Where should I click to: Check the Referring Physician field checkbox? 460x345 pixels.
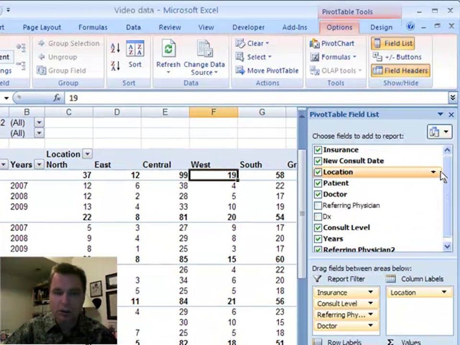[318, 206]
